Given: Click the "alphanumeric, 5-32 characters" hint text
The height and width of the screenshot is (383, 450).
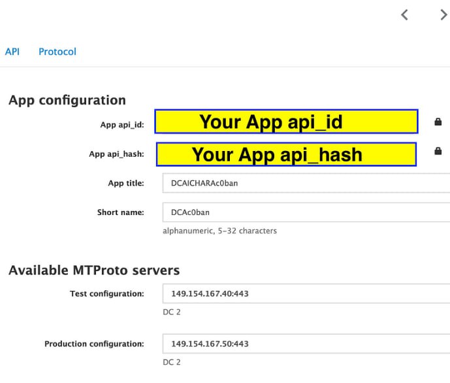Looking at the screenshot, I should 219,231.
